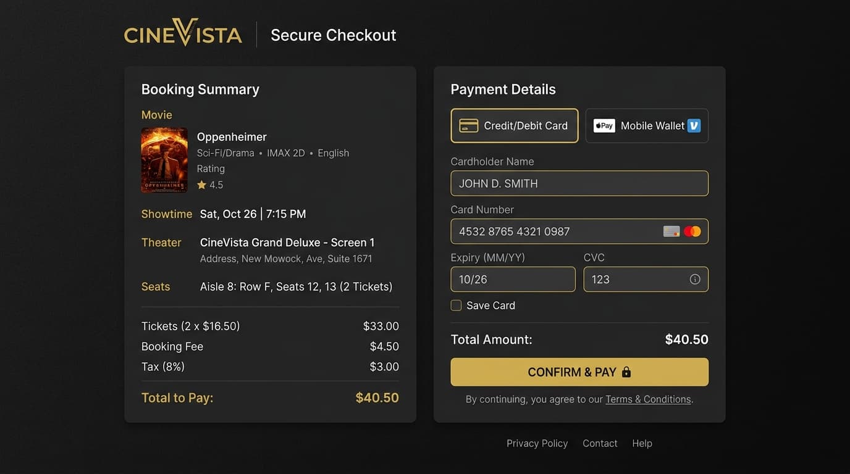Click the "Total Amount:" label

[x=491, y=339]
